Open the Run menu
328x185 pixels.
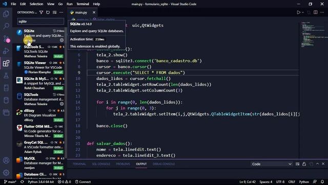click(x=70, y=4)
